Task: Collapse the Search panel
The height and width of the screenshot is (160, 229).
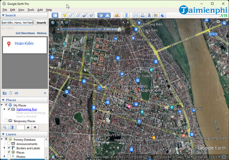Action: [3, 15]
